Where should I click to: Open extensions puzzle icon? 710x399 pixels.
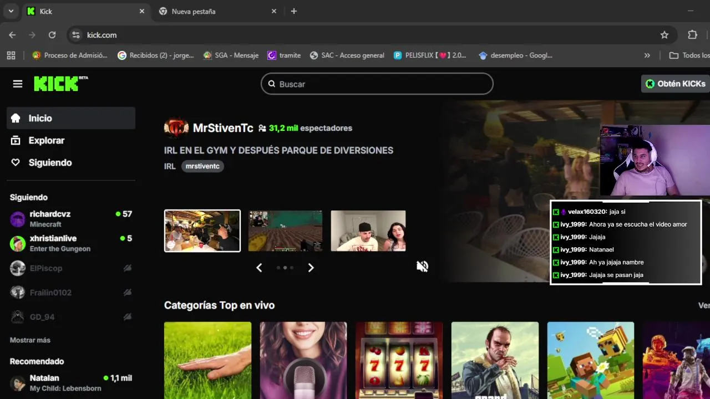[x=692, y=35]
